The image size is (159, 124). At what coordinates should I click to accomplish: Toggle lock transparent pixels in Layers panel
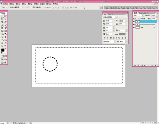(138, 19)
